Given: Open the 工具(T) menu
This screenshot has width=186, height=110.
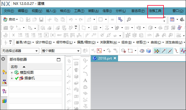Looking at the screenshot, I should [x=79, y=11].
